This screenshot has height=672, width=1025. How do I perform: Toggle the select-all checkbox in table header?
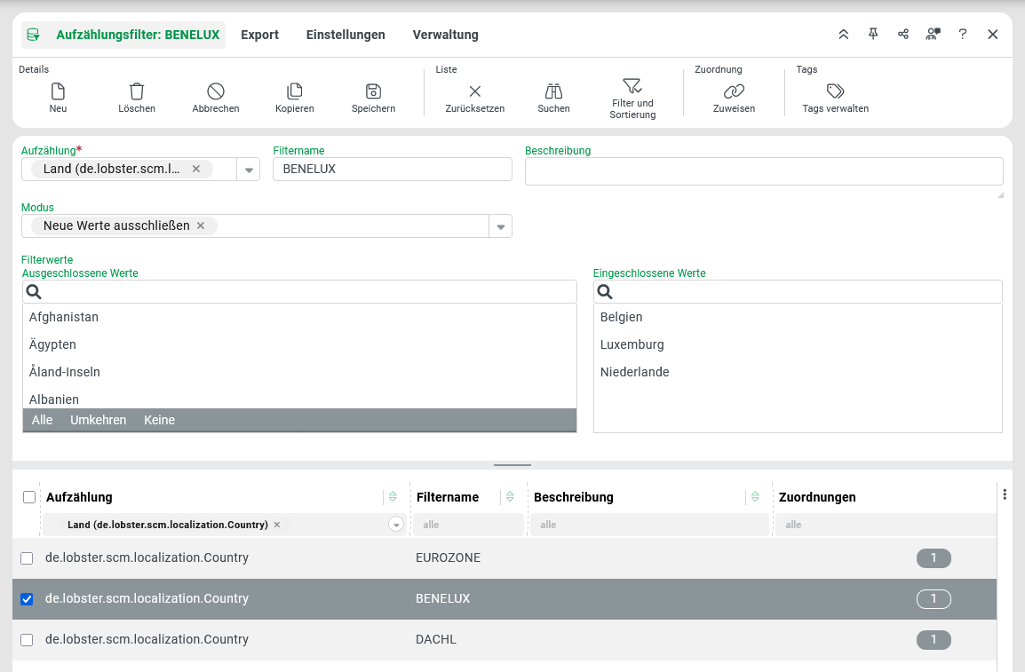29,497
